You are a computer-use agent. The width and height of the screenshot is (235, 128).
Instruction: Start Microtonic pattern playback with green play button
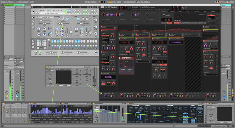point(40,52)
